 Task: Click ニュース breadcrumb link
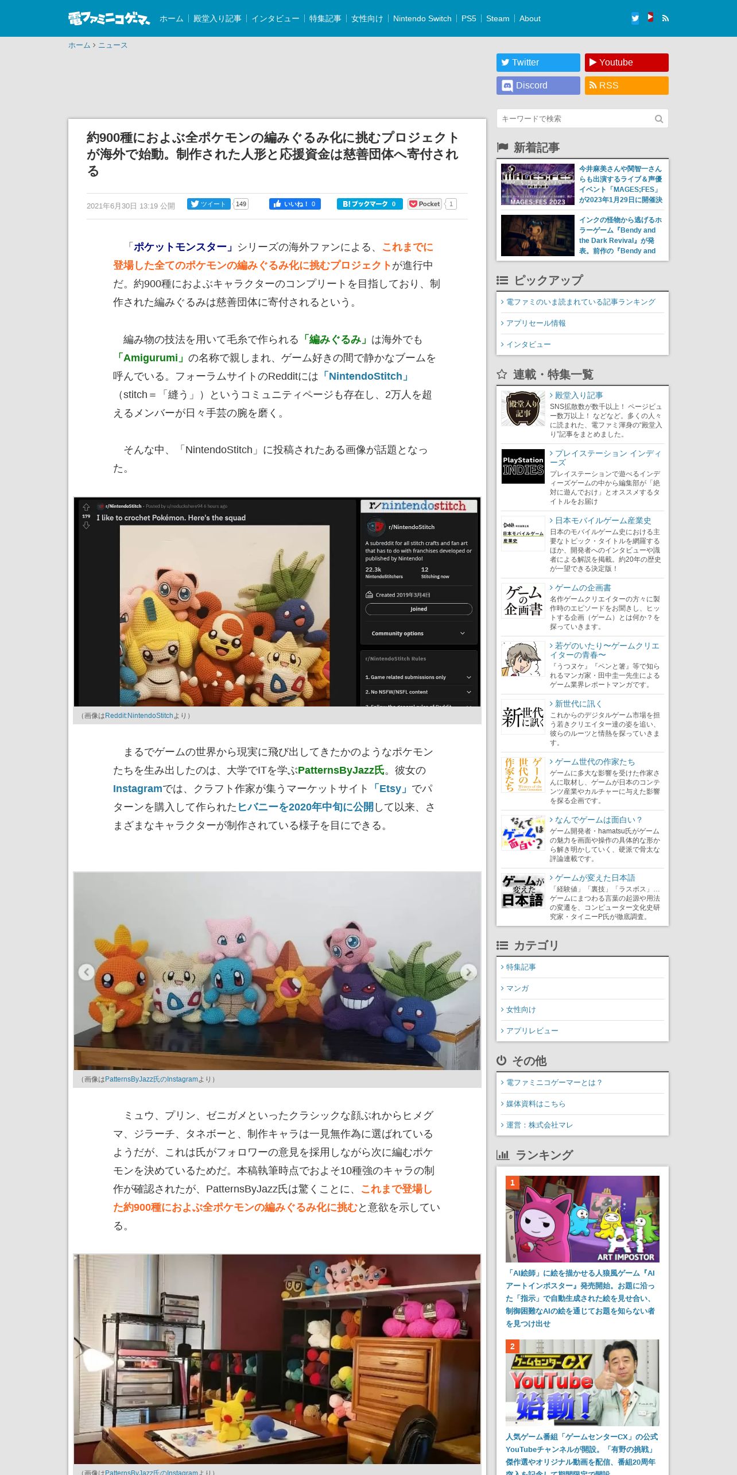click(113, 45)
